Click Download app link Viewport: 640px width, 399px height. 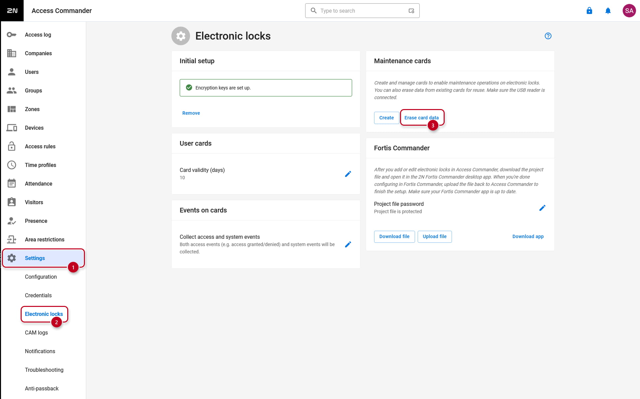coord(528,236)
